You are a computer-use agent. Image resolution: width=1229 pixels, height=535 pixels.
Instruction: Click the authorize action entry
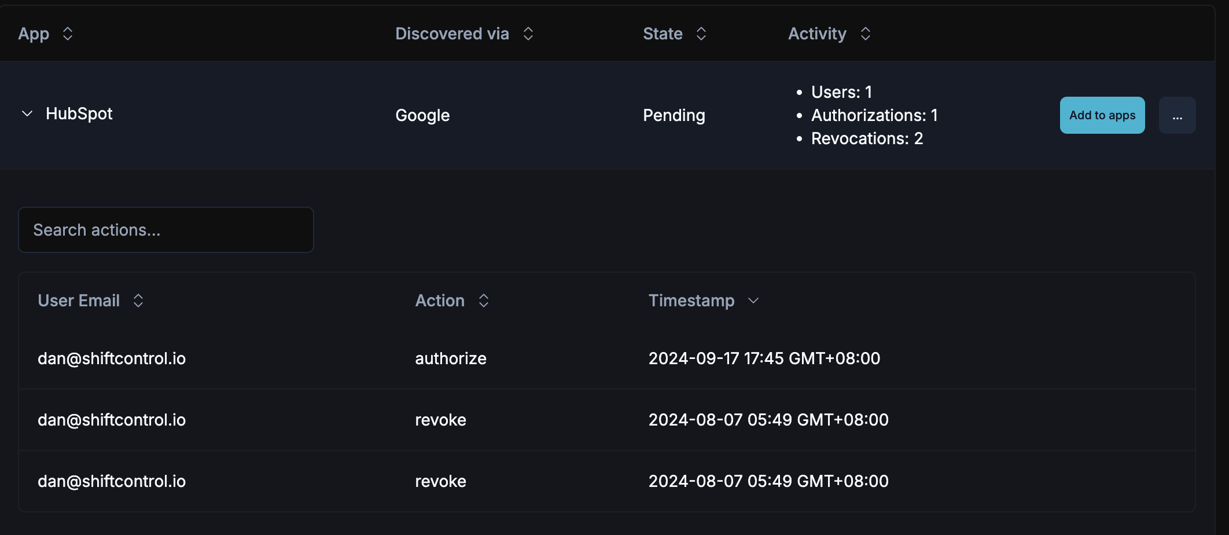pyautogui.click(x=450, y=358)
